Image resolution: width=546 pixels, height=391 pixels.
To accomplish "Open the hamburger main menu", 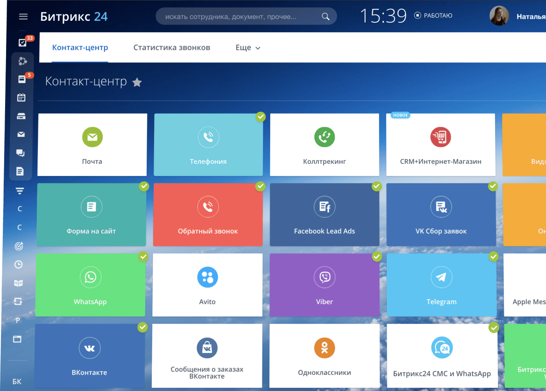I will coord(23,17).
